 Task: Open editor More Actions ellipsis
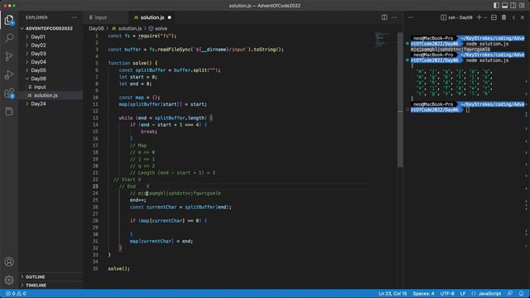pos(394,17)
